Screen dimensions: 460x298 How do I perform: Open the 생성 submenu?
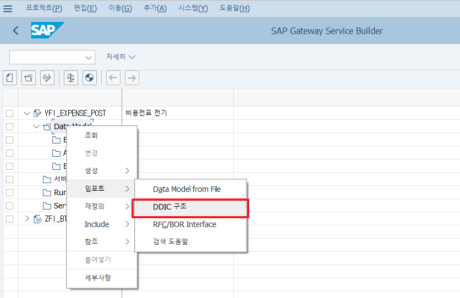pos(102,170)
